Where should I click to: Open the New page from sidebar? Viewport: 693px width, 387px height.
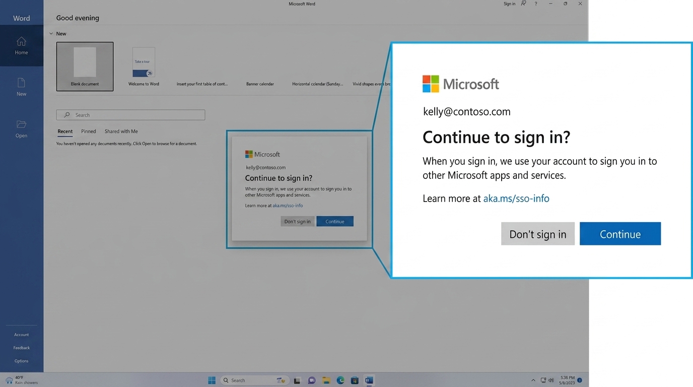pos(21,87)
